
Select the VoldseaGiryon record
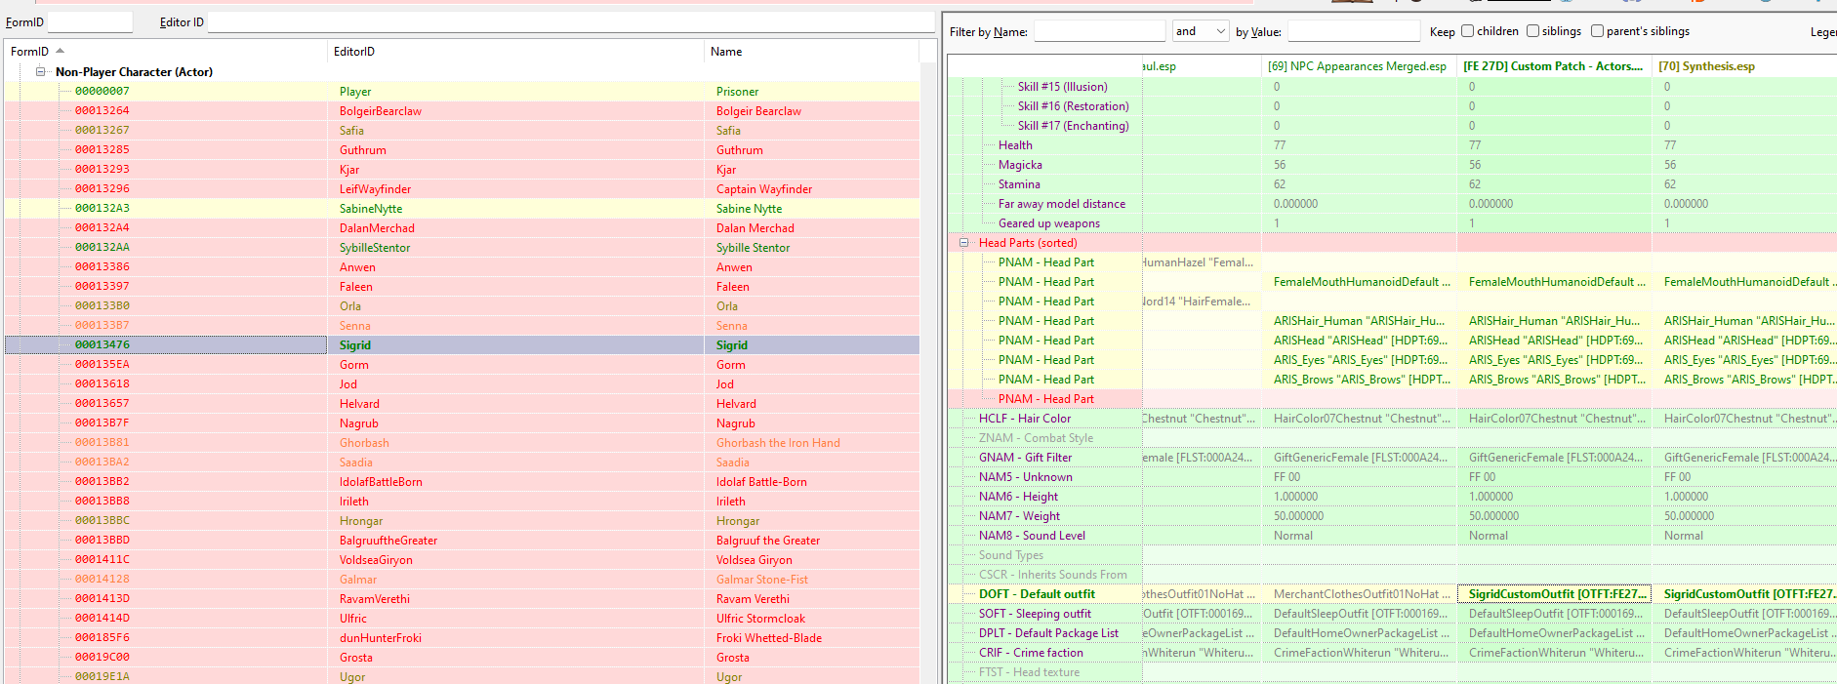[x=462, y=559]
